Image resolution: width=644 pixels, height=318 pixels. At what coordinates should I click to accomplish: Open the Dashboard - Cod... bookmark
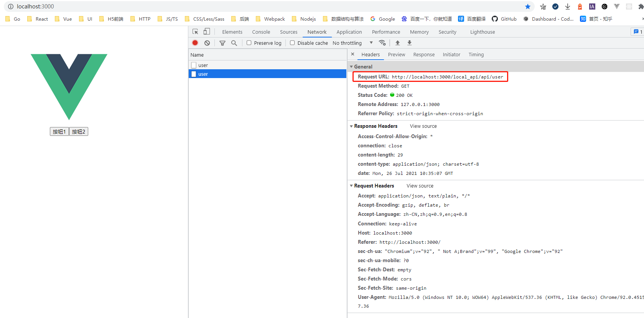548,19
